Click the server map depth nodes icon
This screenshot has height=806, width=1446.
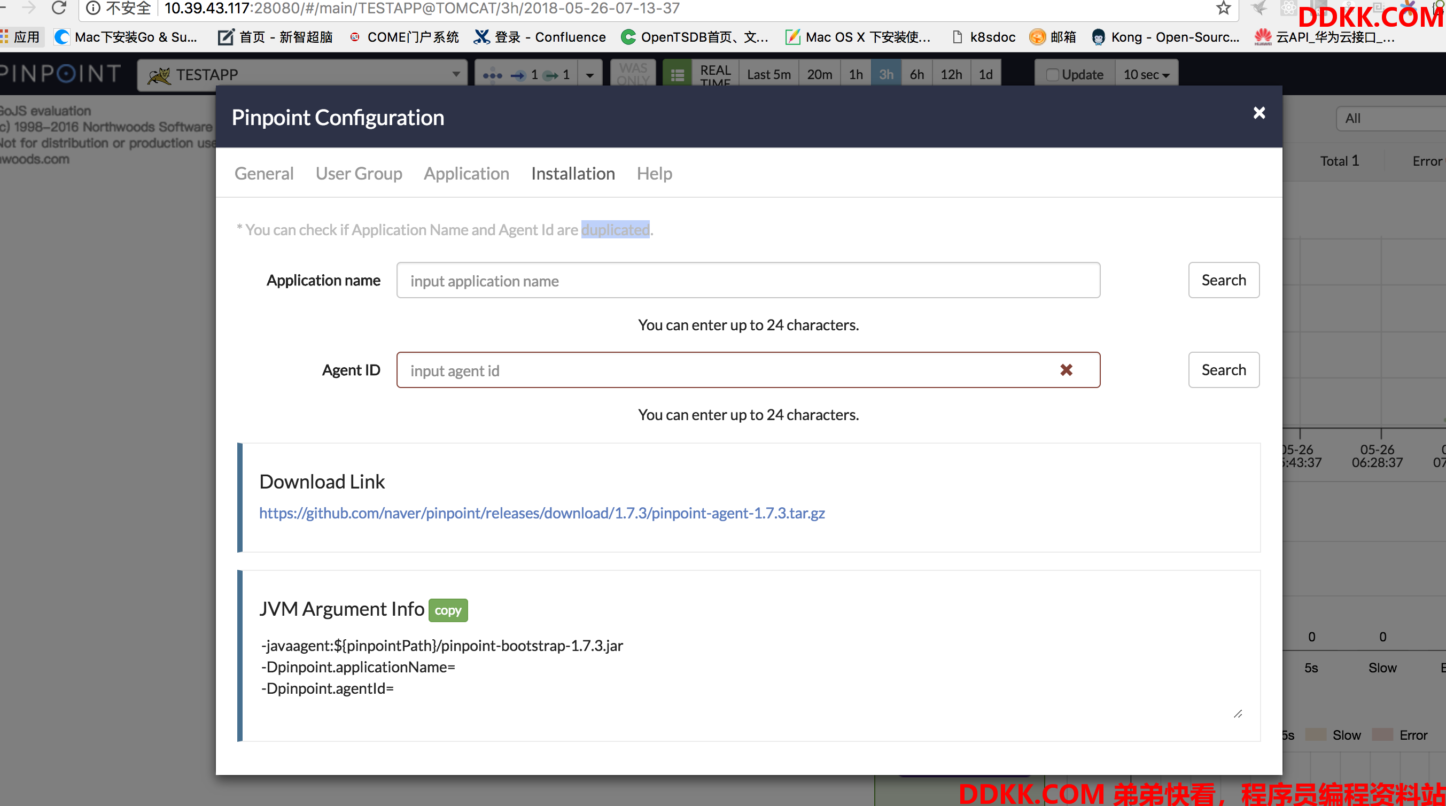492,75
